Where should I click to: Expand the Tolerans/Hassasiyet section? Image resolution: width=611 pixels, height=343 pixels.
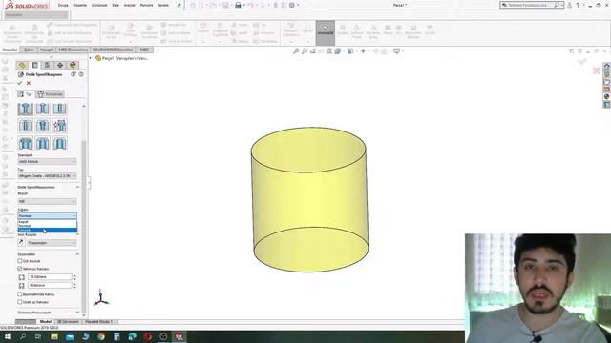pyautogui.click(x=77, y=313)
